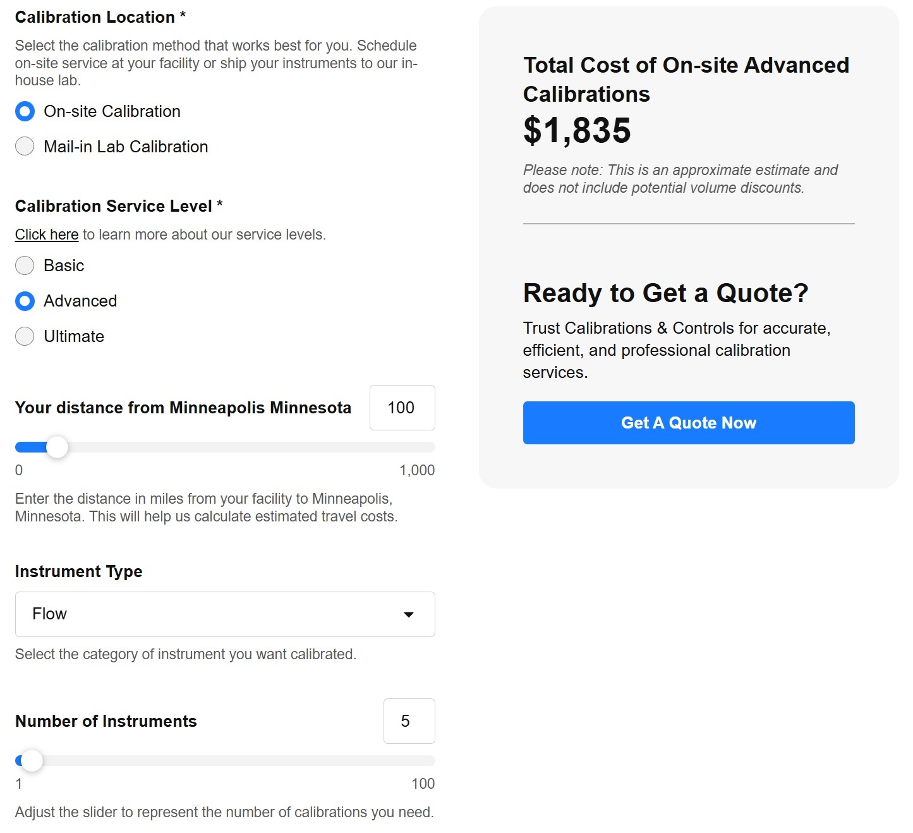Click the distance input field showing 100
Viewport: 913px width, 833px height.
coord(402,408)
